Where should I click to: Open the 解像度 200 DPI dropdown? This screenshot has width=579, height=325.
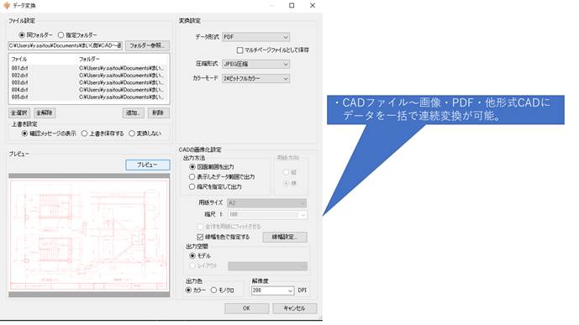(272, 291)
